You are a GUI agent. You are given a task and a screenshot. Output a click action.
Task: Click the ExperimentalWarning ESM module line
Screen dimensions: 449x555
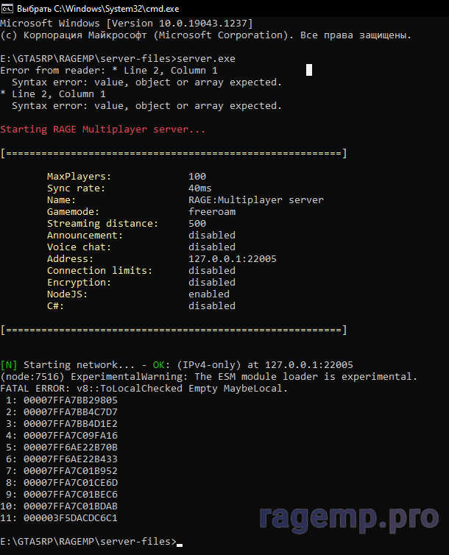click(x=209, y=377)
